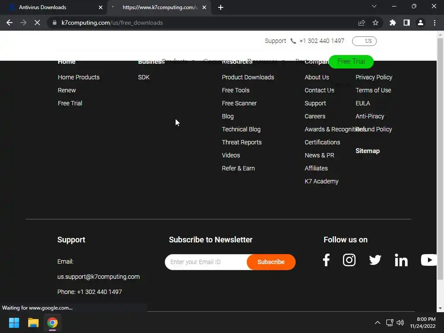Click Chrome icon in taskbar
The height and width of the screenshot is (333, 444).
coord(52,323)
